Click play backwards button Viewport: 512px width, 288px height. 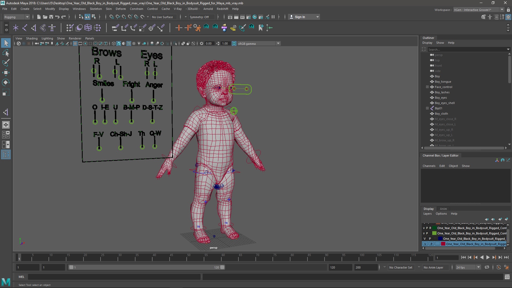click(x=482, y=257)
